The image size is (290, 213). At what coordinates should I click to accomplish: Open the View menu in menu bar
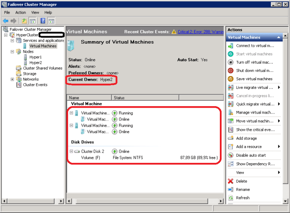[x=35, y=12]
